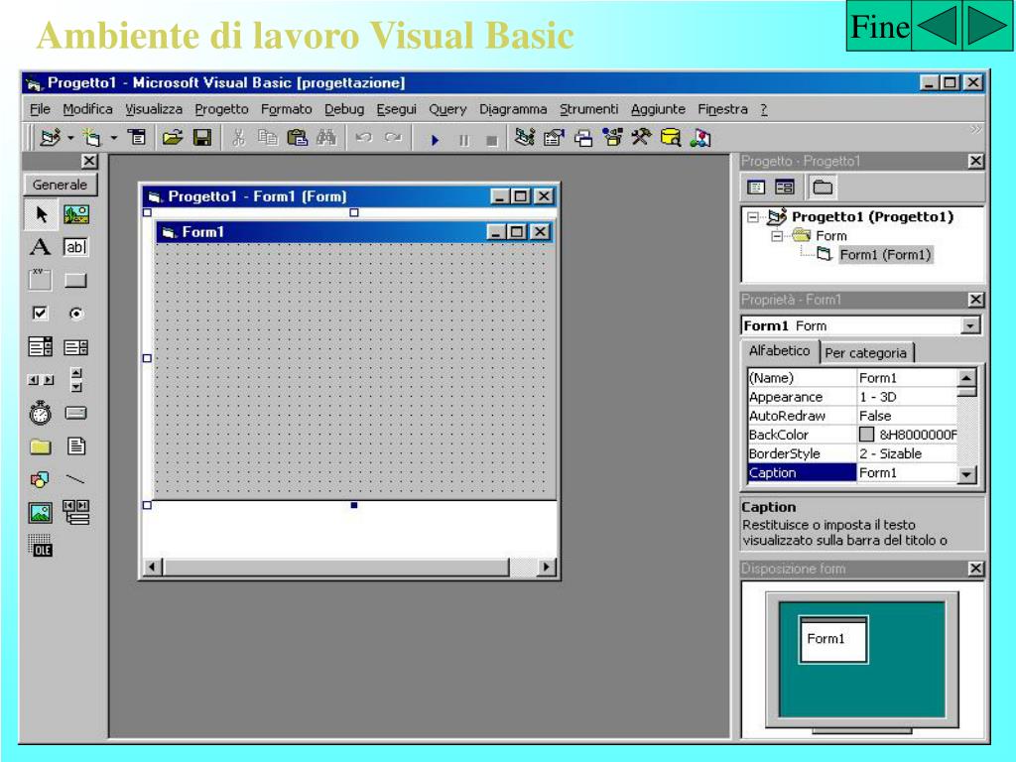This screenshot has height=762, width=1016.
Task: Click the Generale toolbox button
Action: (x=60, y=185)
